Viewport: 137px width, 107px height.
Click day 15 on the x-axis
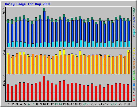(x=64, y=104)
